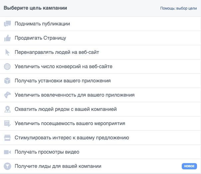Click the speech bubbles icon for boosting posts
Viewport: 201px width, 174px height.
coord(7,24)
